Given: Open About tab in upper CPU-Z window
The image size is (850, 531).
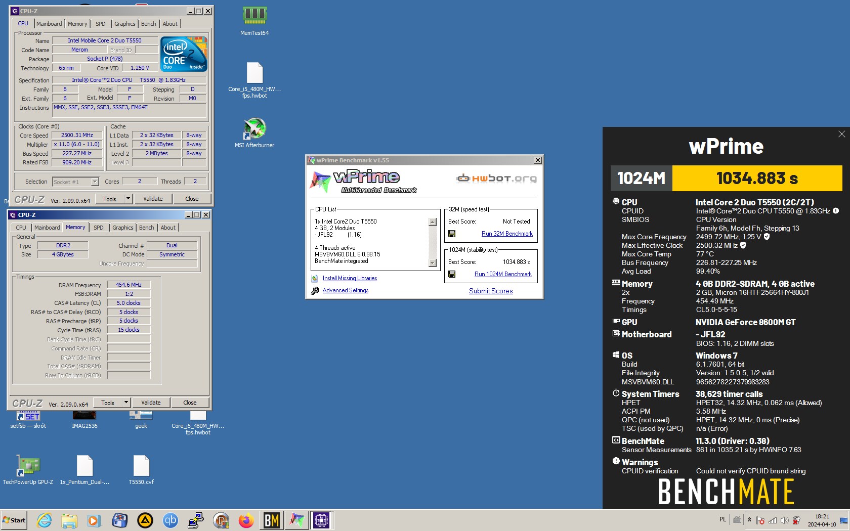Looking at the screenshot, I should pyautogui.click(x=170, y=24).
